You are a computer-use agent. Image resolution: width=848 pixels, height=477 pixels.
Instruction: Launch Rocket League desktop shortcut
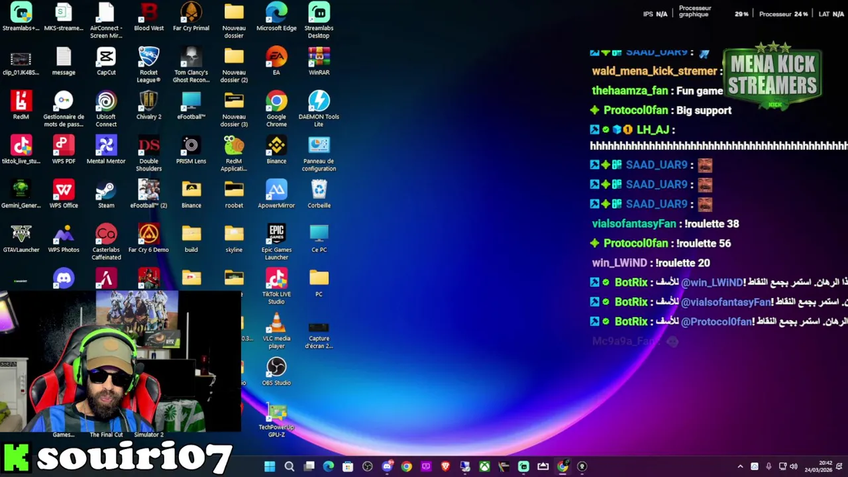coord(148,65)
